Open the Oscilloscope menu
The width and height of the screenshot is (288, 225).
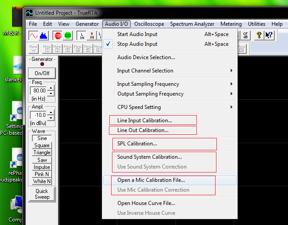coord(149,24)
